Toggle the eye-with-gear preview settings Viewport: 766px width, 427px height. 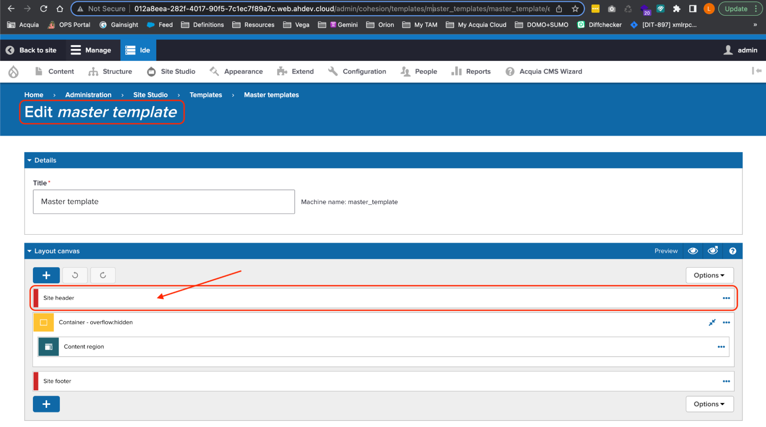click(713, 251)
